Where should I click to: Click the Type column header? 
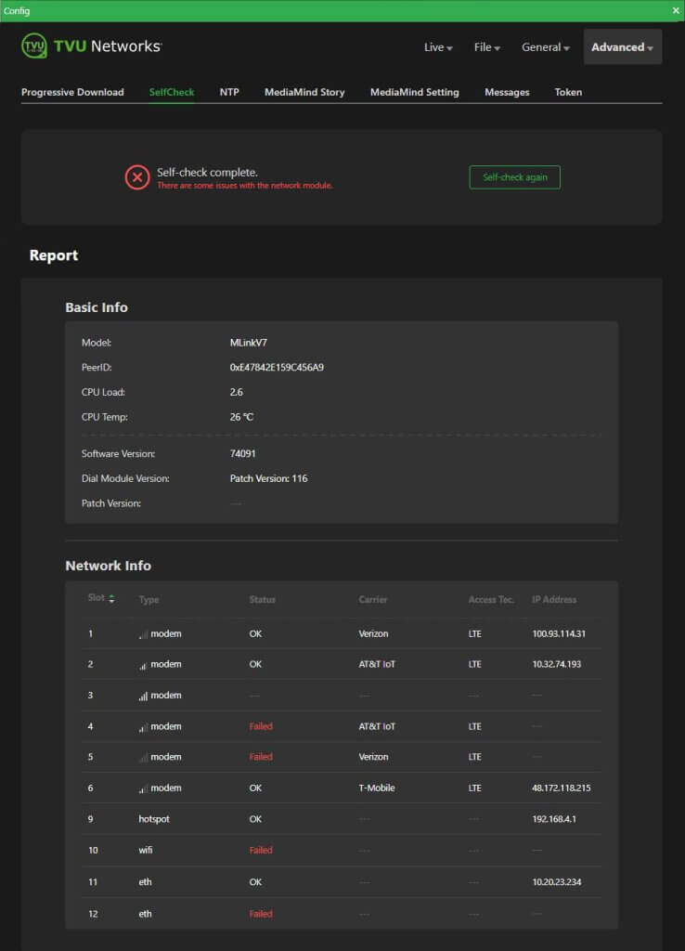pos(149,599)
